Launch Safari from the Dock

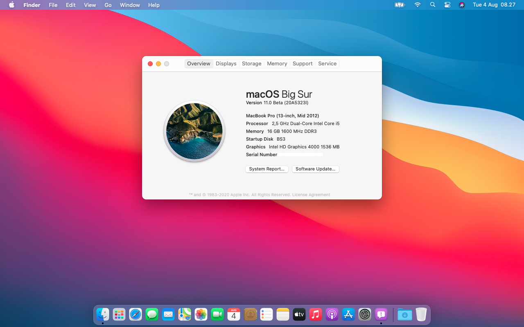click(136, 314)
